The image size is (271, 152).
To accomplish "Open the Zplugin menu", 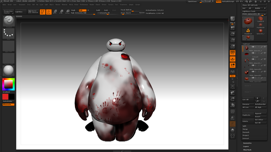I will (x=131, y=5).
